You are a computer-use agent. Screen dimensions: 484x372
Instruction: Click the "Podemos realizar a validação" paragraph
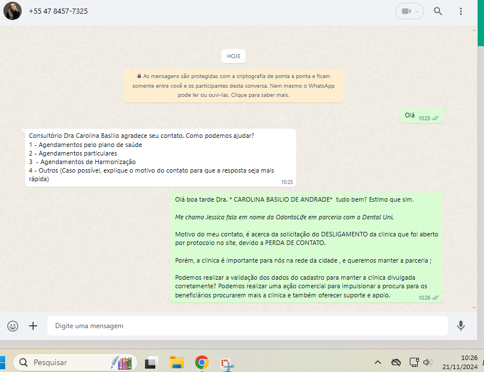tap(301, 287)
